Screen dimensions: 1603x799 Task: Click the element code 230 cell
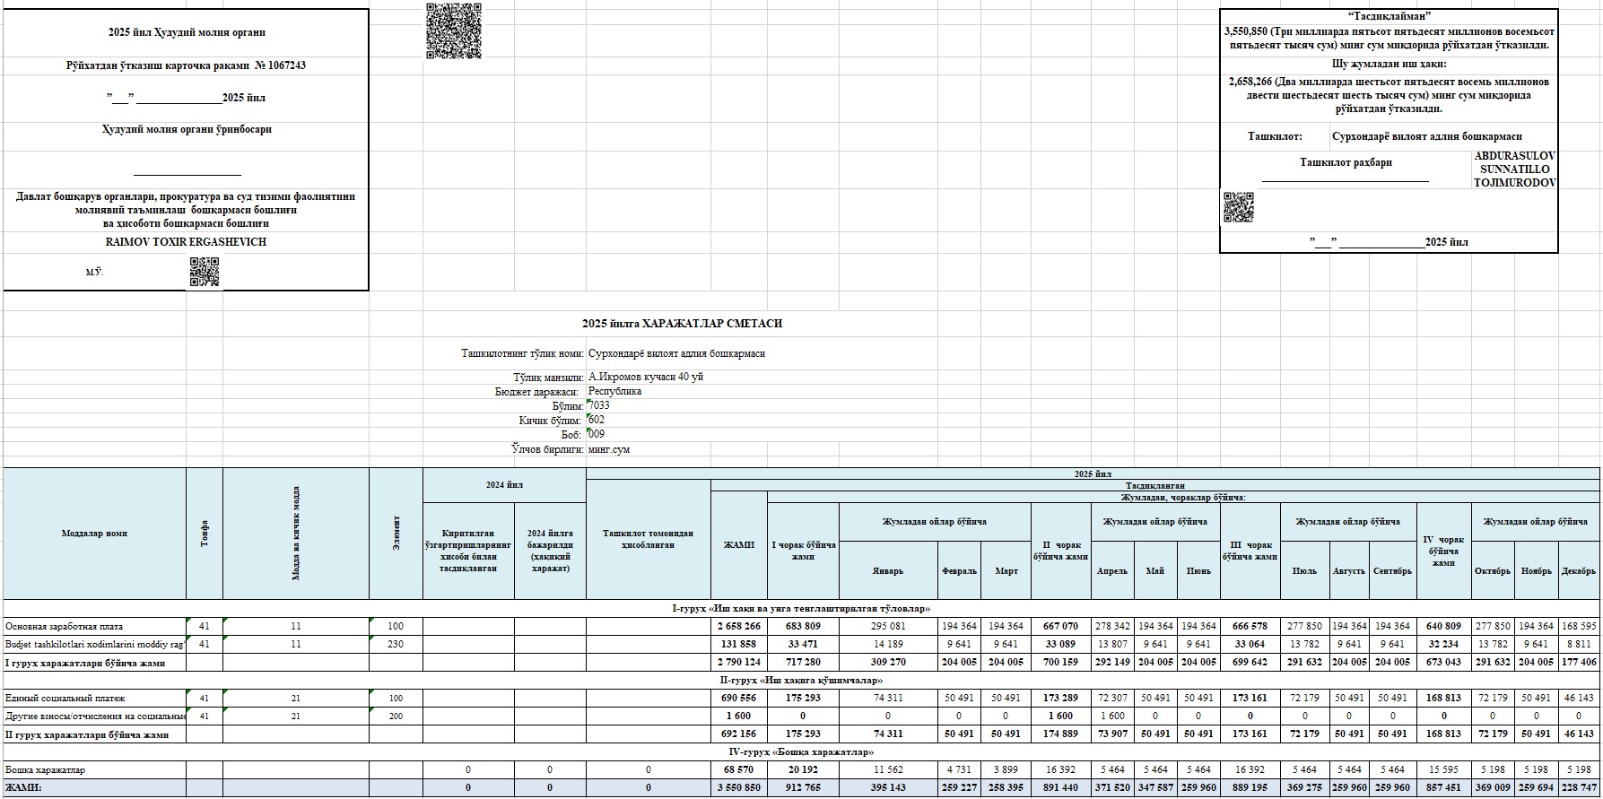pyautogui.click(x=396, y=645)
